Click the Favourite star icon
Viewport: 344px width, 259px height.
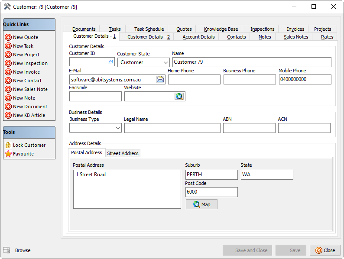8,154
